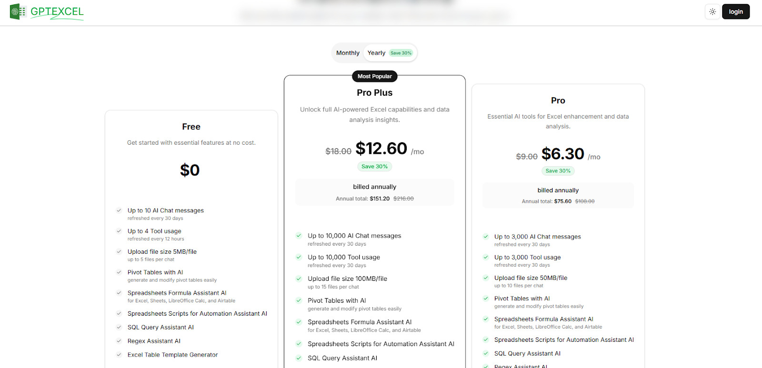The height and width of the screenshot is (368, 762).
Task: Click checkmark beside Upload file size 50MB/file
Action: [x=485, y=278]
